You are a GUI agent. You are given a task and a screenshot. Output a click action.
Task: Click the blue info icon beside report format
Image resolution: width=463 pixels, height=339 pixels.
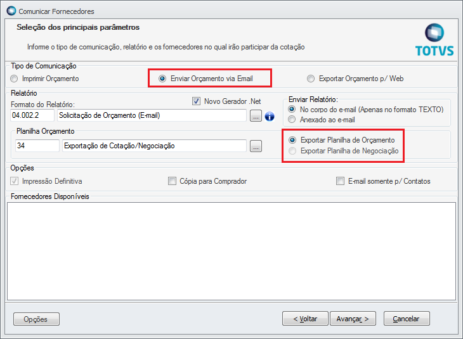(x=270, y=117)
